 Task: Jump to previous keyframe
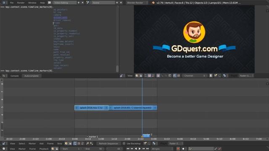(x=132, y=149)
